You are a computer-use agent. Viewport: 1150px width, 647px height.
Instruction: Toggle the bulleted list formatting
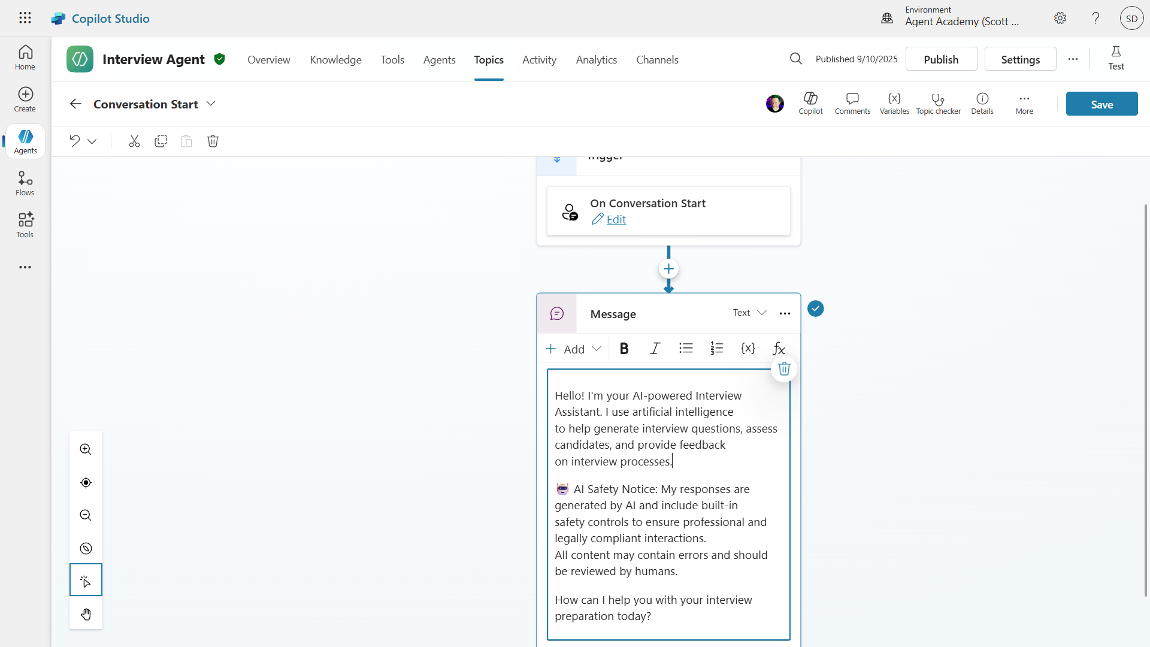[686, 349]
